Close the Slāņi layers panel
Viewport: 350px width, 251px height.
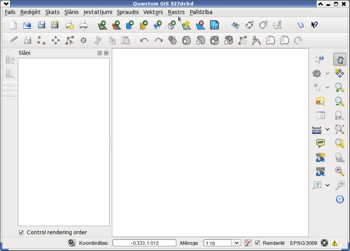[x=106, y=53]
